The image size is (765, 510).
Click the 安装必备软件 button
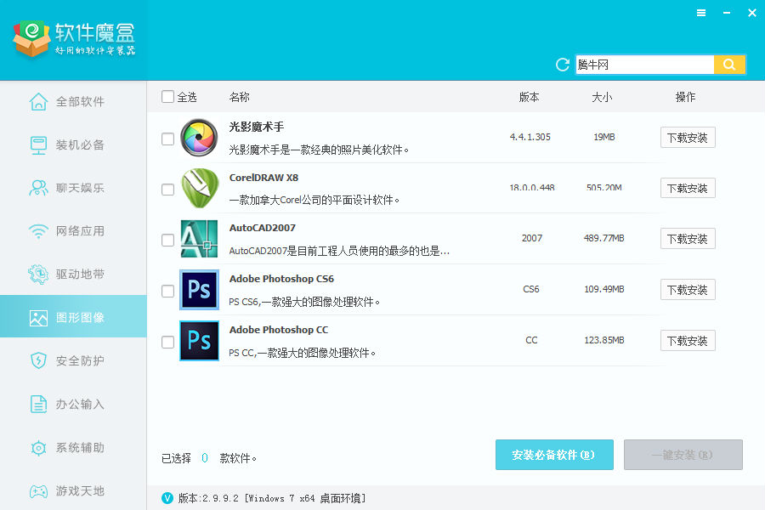pos(554,455)
